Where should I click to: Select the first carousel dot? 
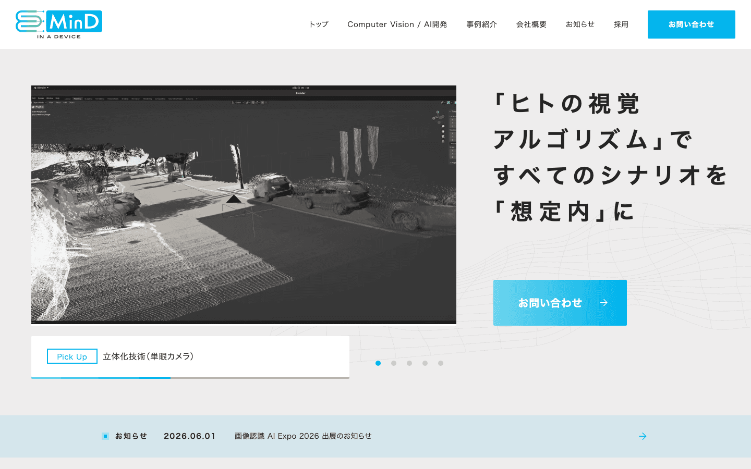378,363
